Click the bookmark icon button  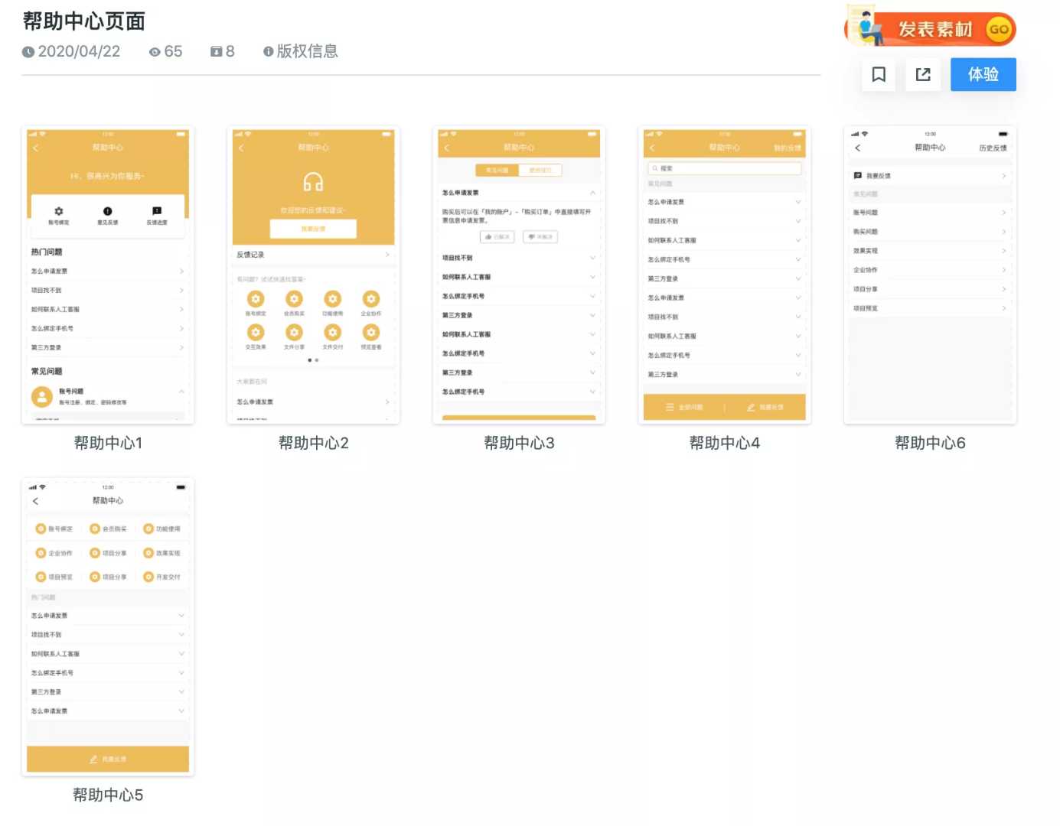(x=879, y=75)
